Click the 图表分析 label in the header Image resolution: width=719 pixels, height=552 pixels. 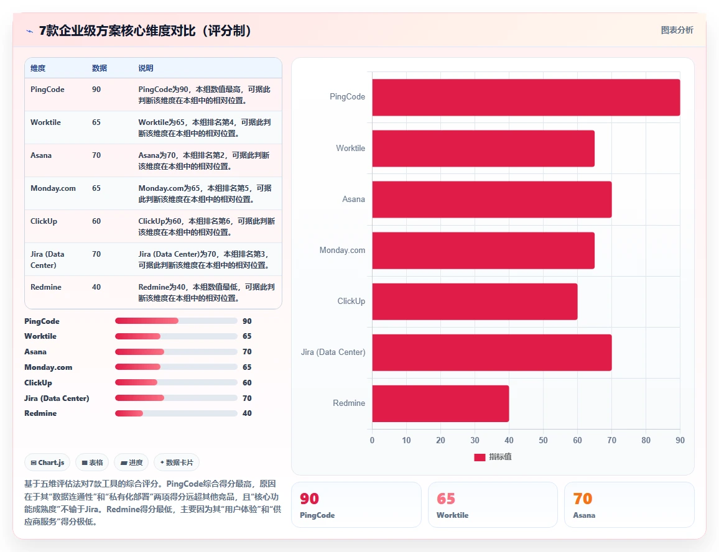[x=677, y=30]
